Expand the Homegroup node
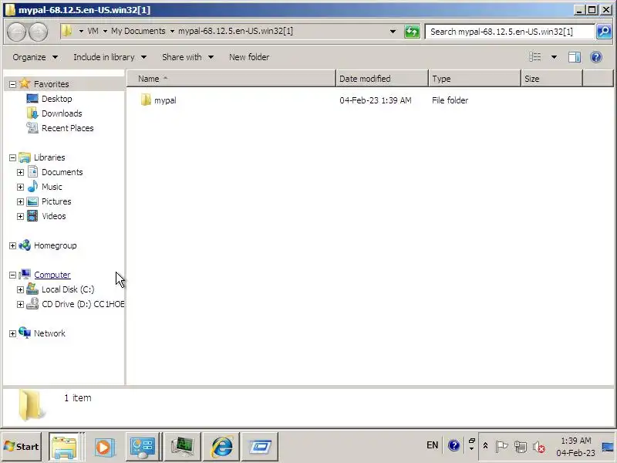617x463 pixels. coord(12,245)
